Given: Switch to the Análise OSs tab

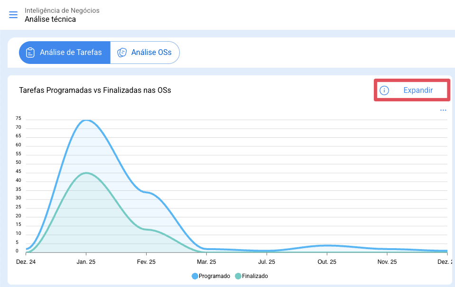Looking at the screenshot, I should click(x=145, y=53).
